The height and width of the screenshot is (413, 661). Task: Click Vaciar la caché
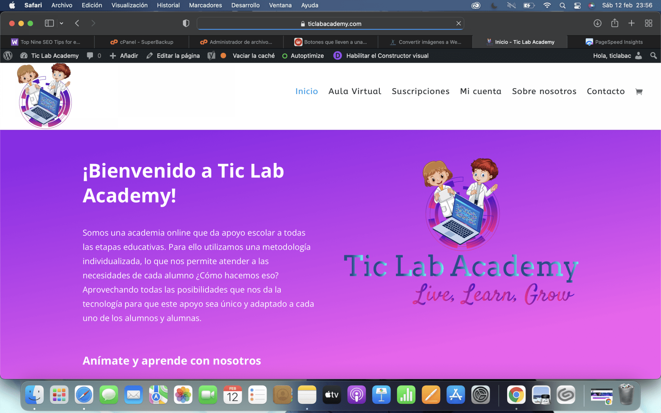point(254,56)
